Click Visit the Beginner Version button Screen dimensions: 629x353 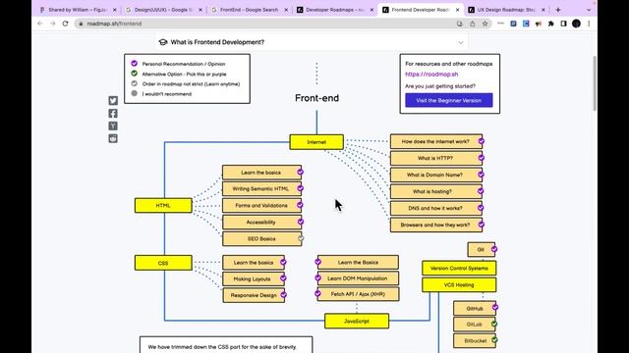tap(448, 100)
